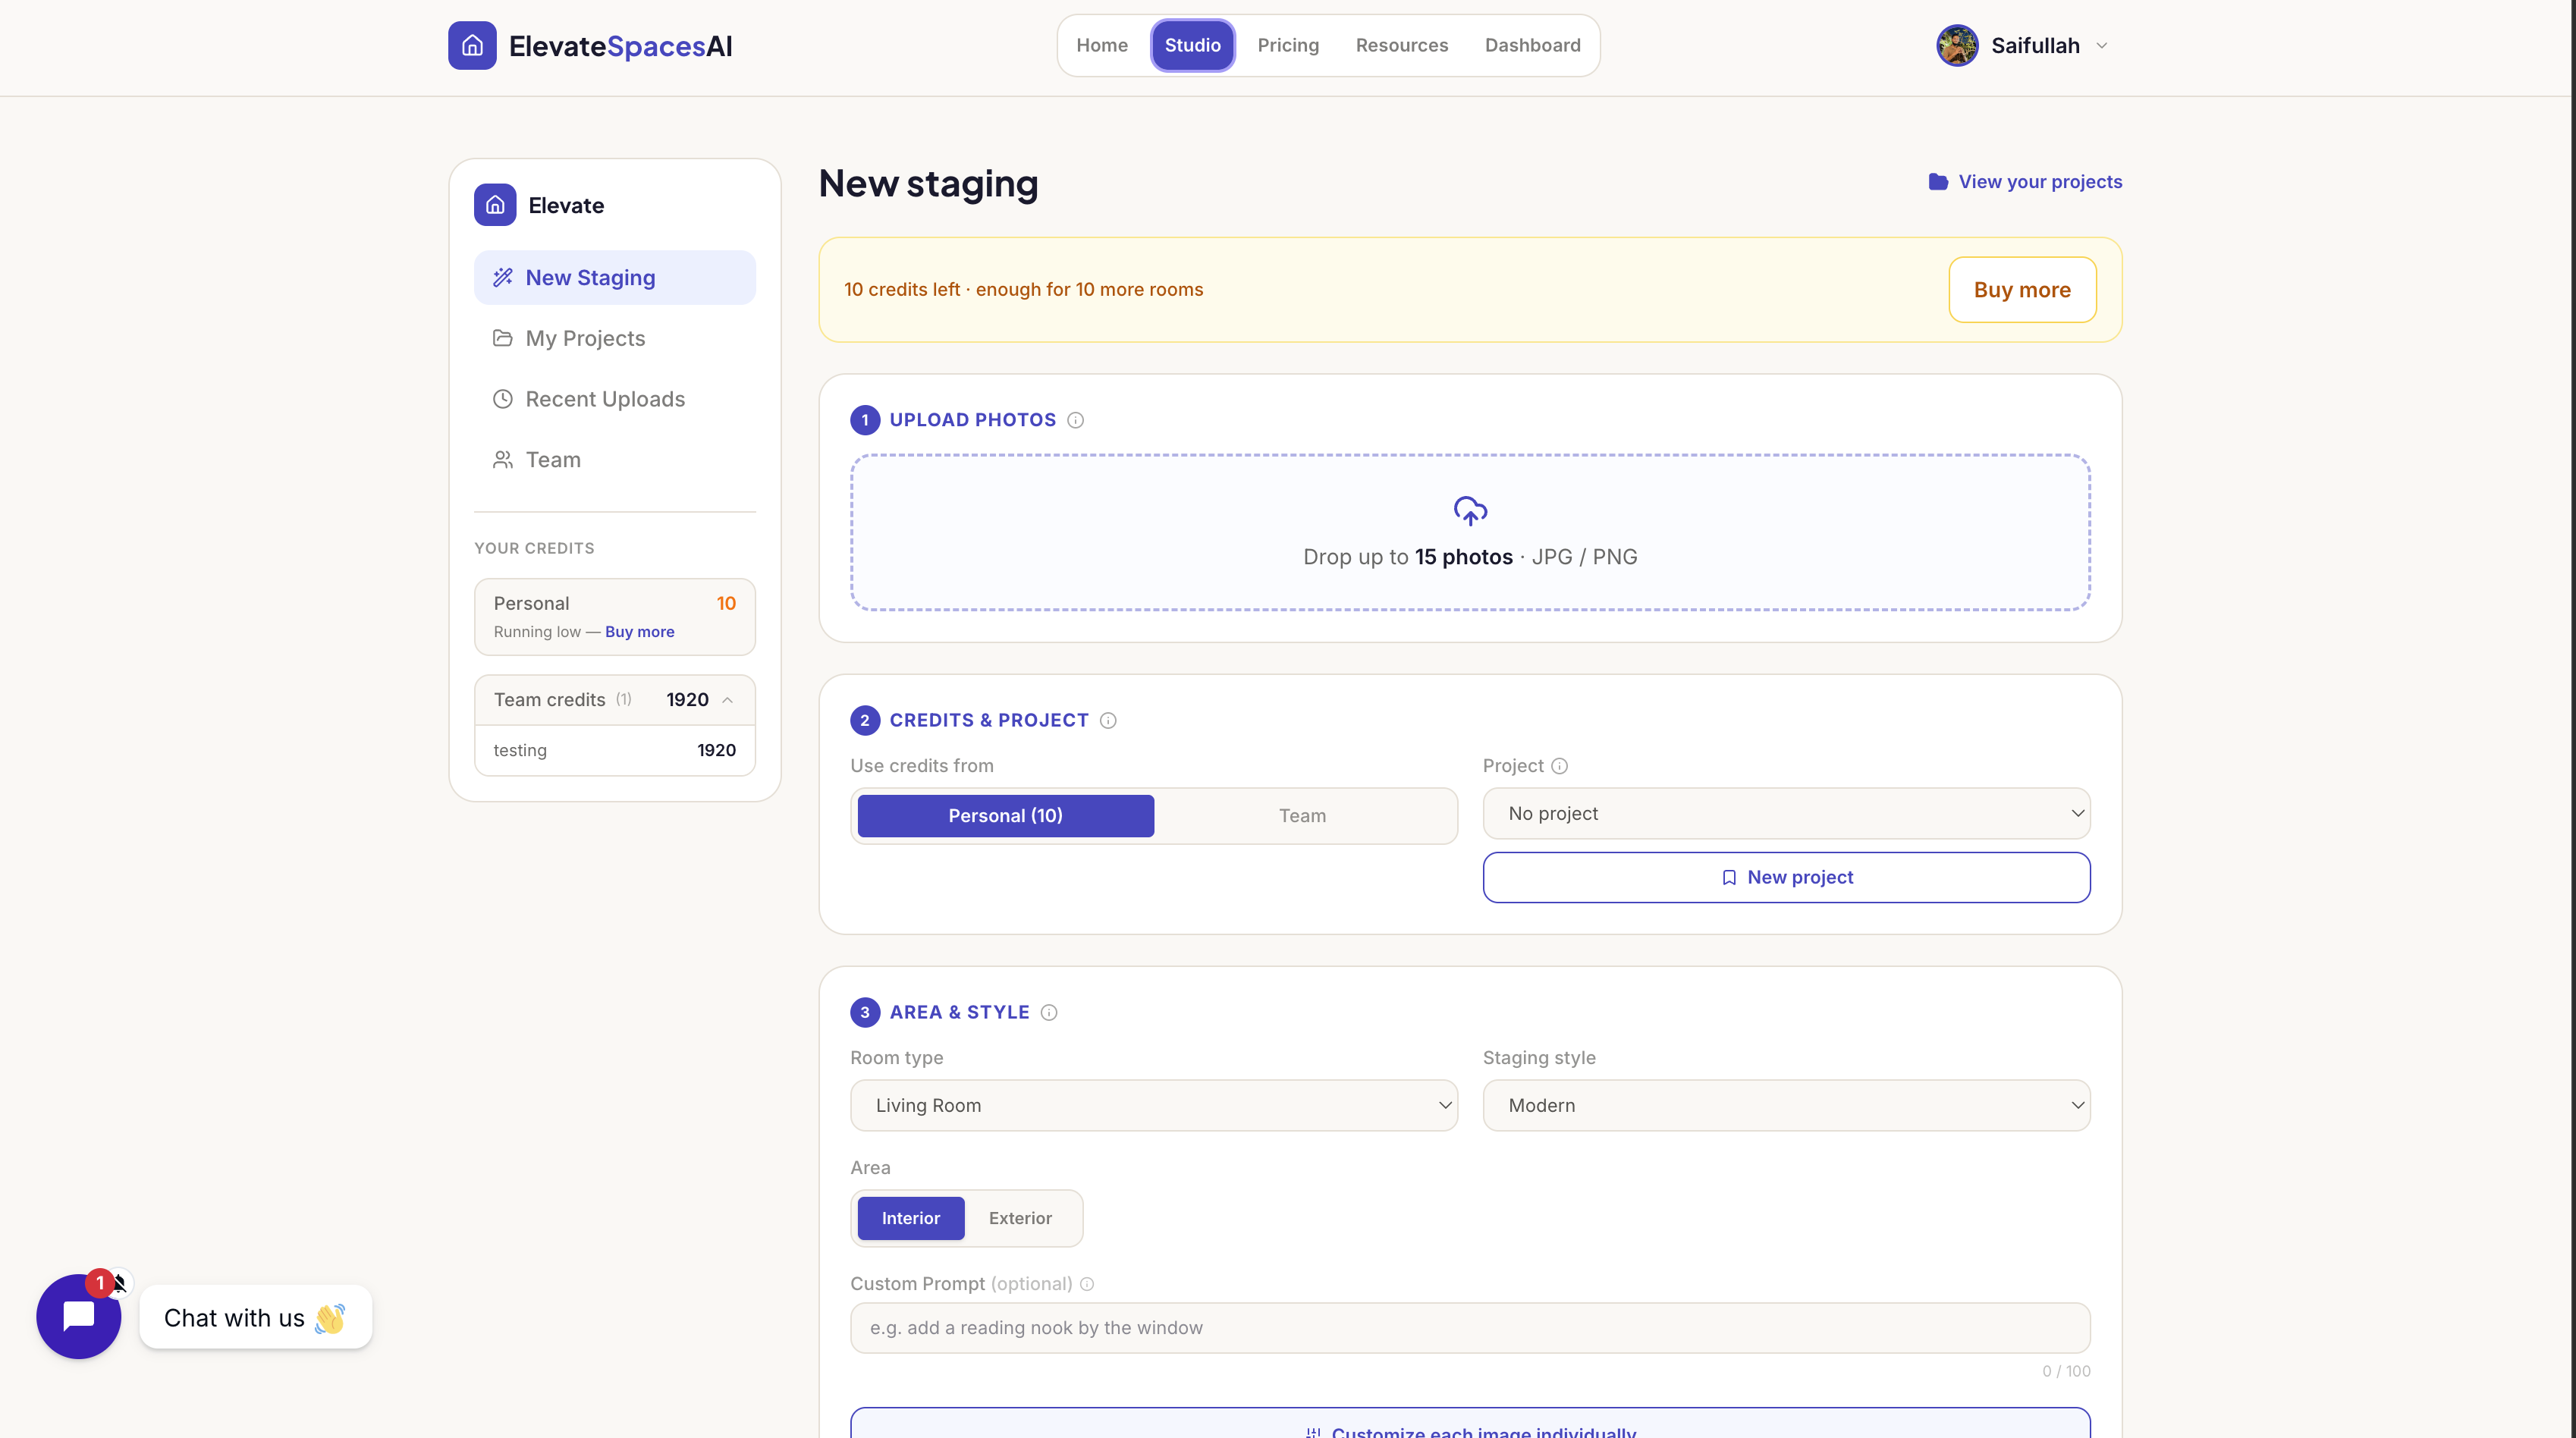The image size is (2576, 1438).
Task: Choose Exterior area option
Action: coord(1020,1218)
